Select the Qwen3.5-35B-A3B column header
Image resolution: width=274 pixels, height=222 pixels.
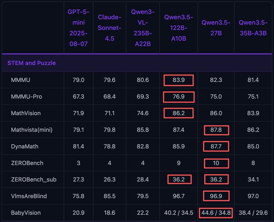[x=253, y=27]
